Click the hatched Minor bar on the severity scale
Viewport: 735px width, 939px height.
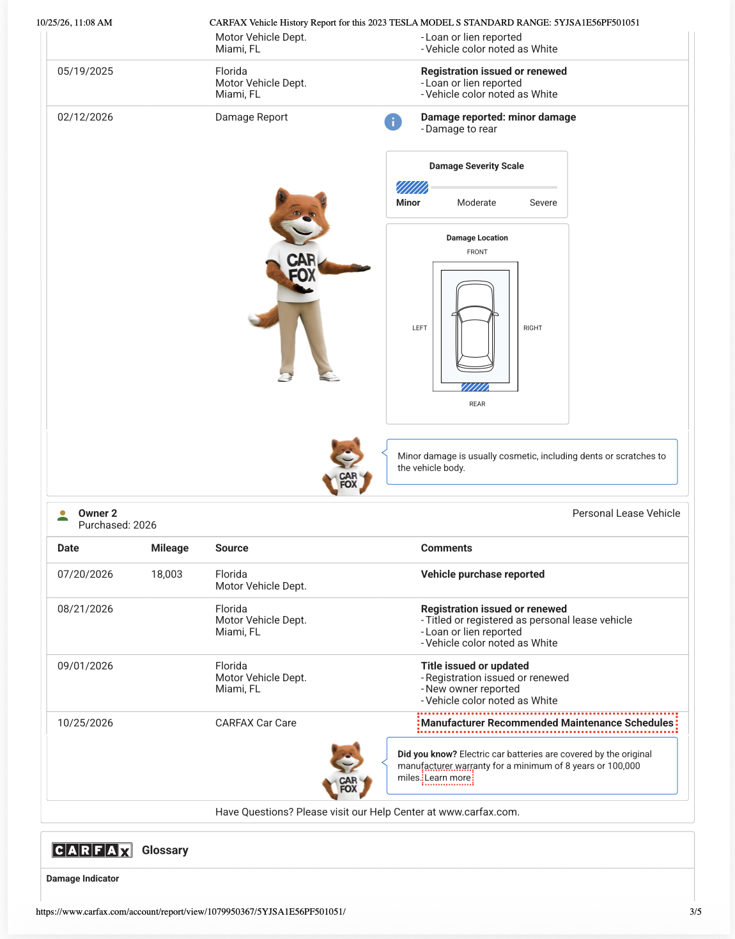412,187
